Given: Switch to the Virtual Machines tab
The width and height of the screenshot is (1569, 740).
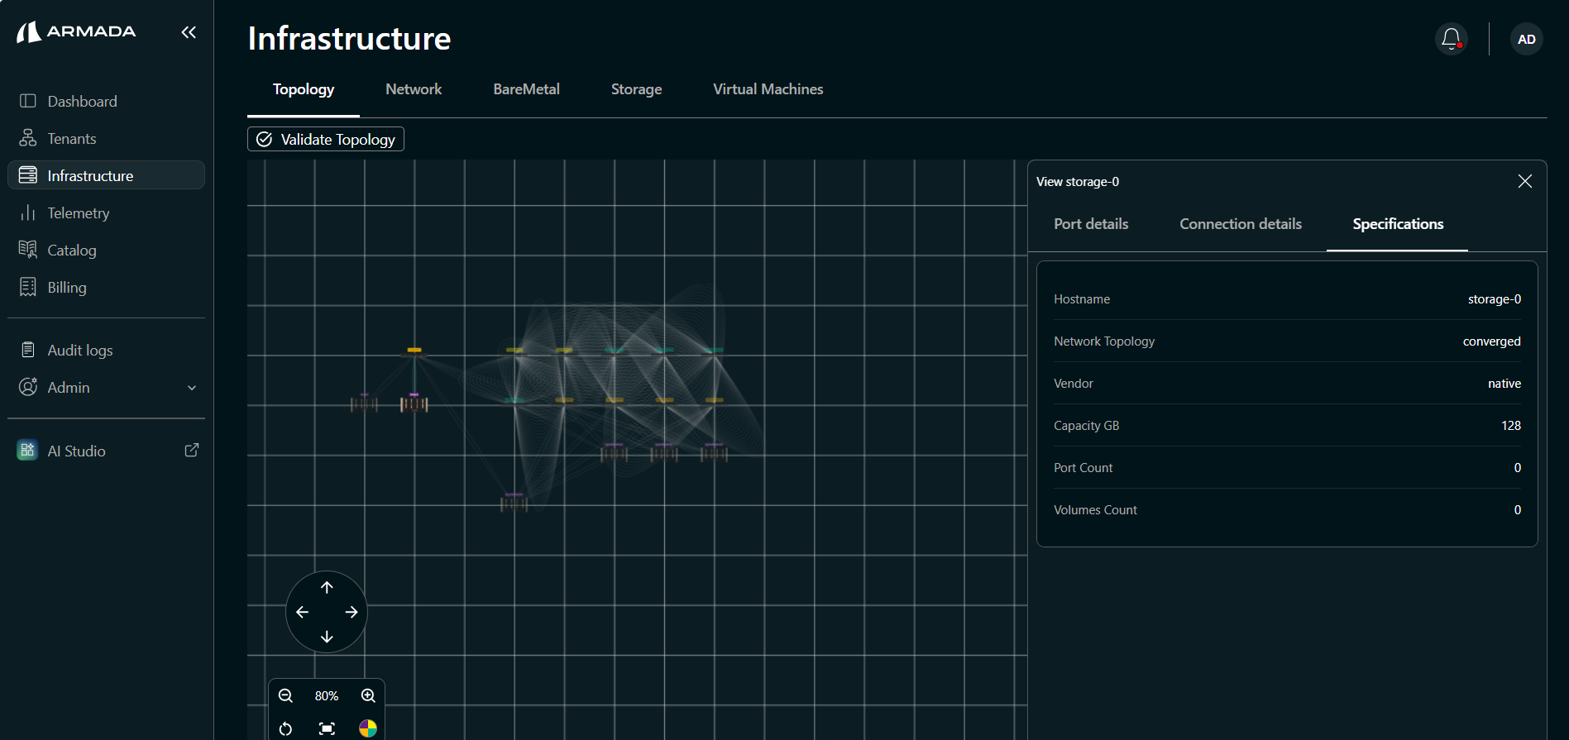Looking at the screenshot, I should pyautogui.click(x=768, y=89).
